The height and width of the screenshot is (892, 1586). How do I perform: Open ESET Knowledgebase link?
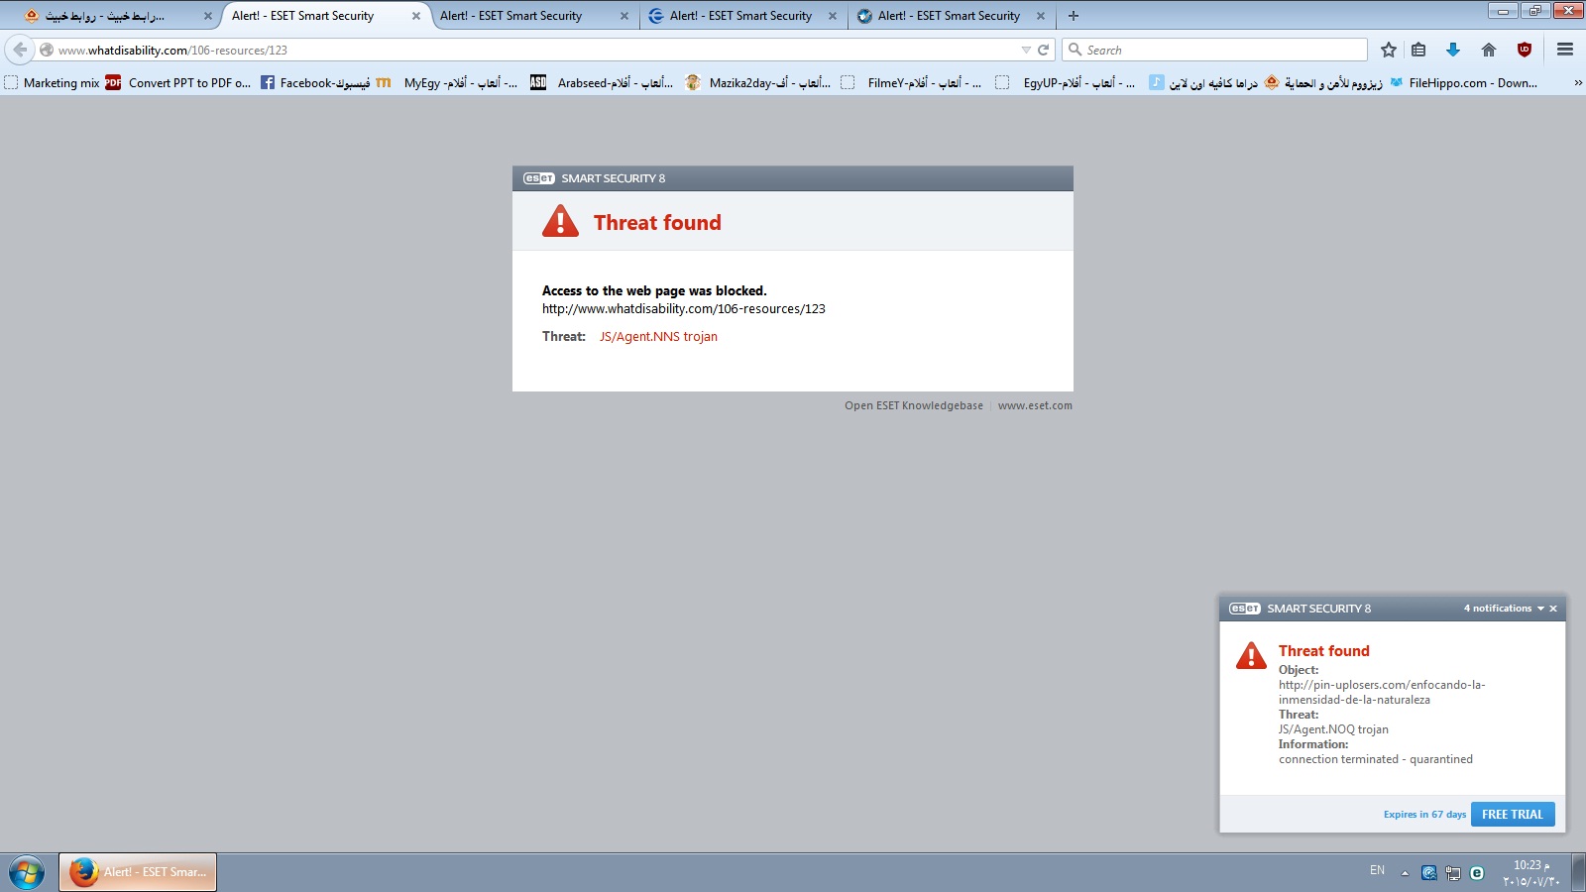pos(914,405)
